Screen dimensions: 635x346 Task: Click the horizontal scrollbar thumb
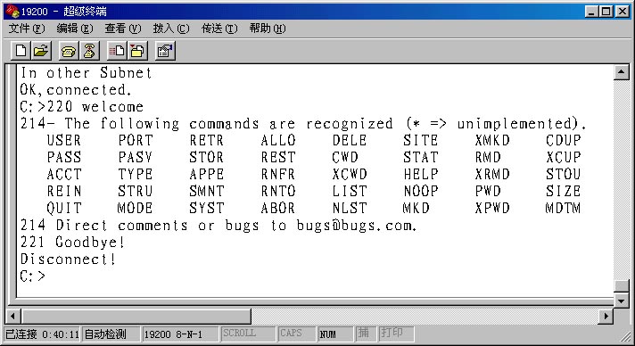pos(136,316)
